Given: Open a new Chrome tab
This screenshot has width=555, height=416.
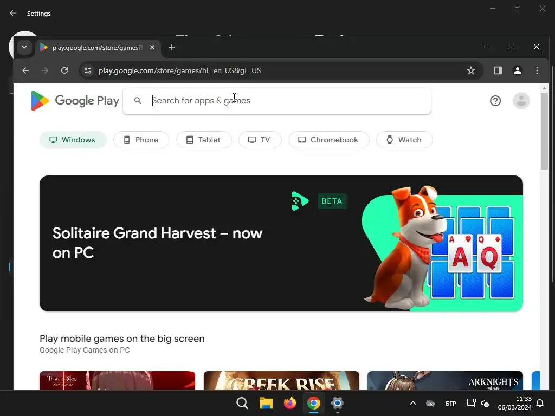Looking at the screenshot, I should 172,47.
